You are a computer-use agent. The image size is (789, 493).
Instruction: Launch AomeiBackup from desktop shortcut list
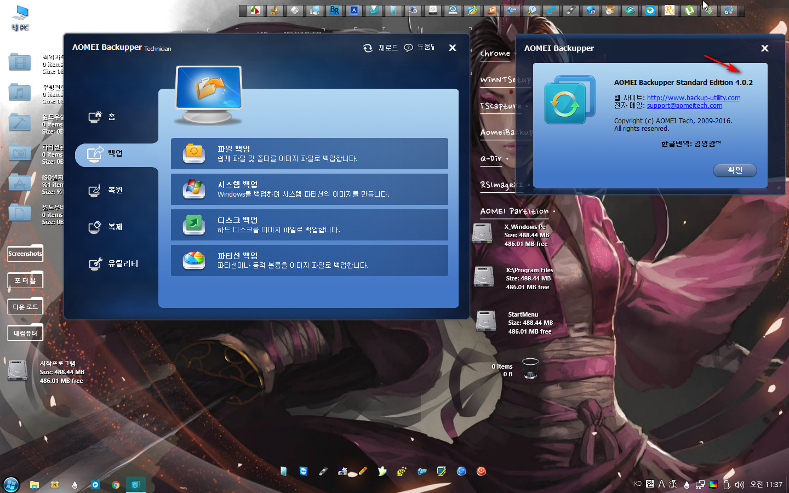tap(506, 132)
